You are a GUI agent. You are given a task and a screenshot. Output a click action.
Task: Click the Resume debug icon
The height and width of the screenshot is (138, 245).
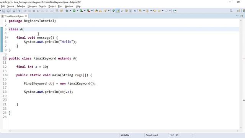25,11
